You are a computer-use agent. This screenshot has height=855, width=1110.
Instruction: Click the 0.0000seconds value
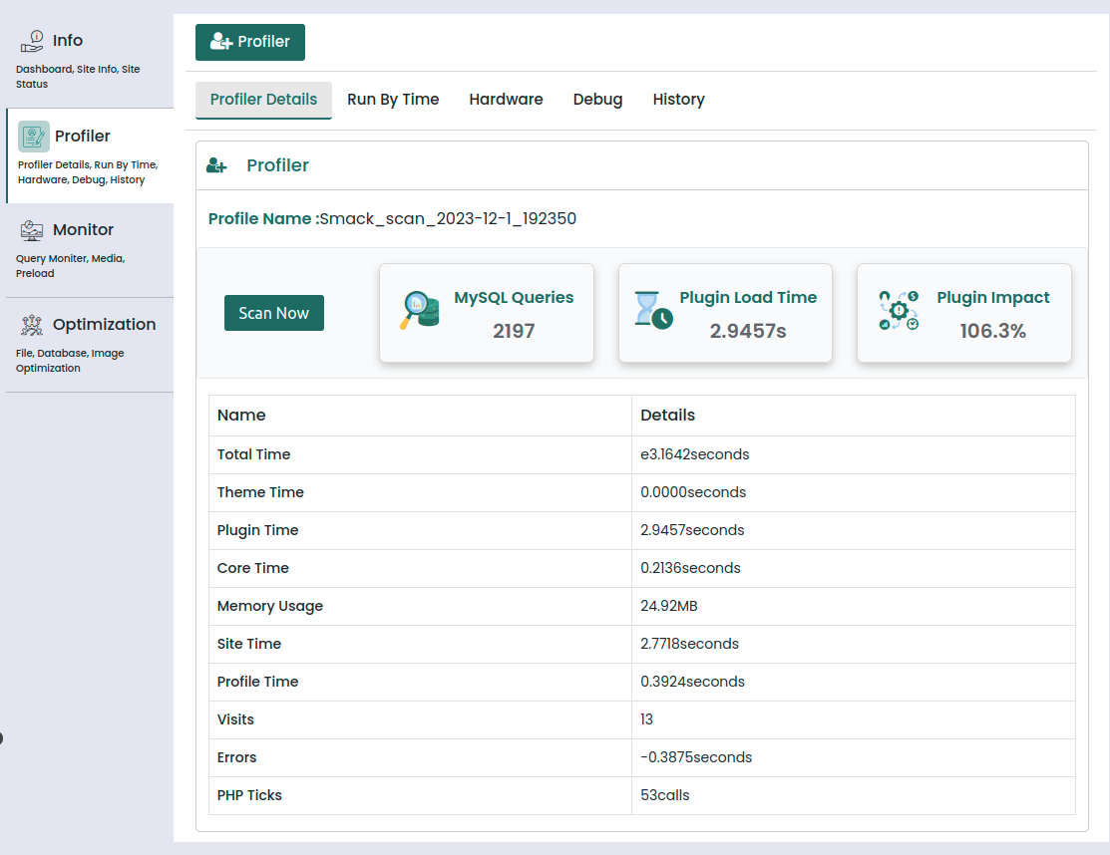pos(693,492)
